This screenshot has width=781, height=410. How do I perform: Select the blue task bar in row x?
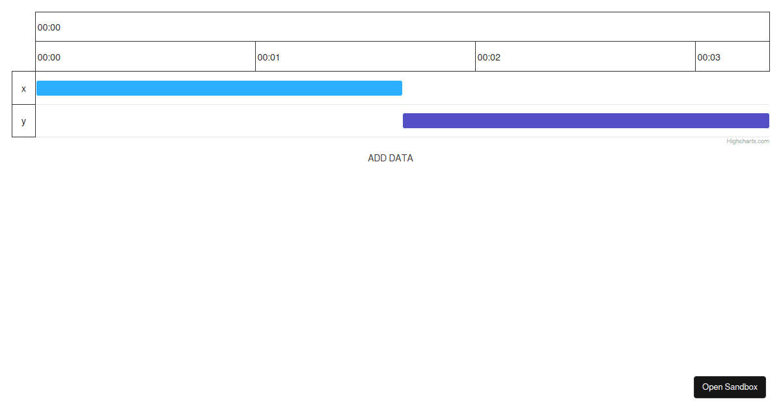pyautogui.click(x=218, y=88)
